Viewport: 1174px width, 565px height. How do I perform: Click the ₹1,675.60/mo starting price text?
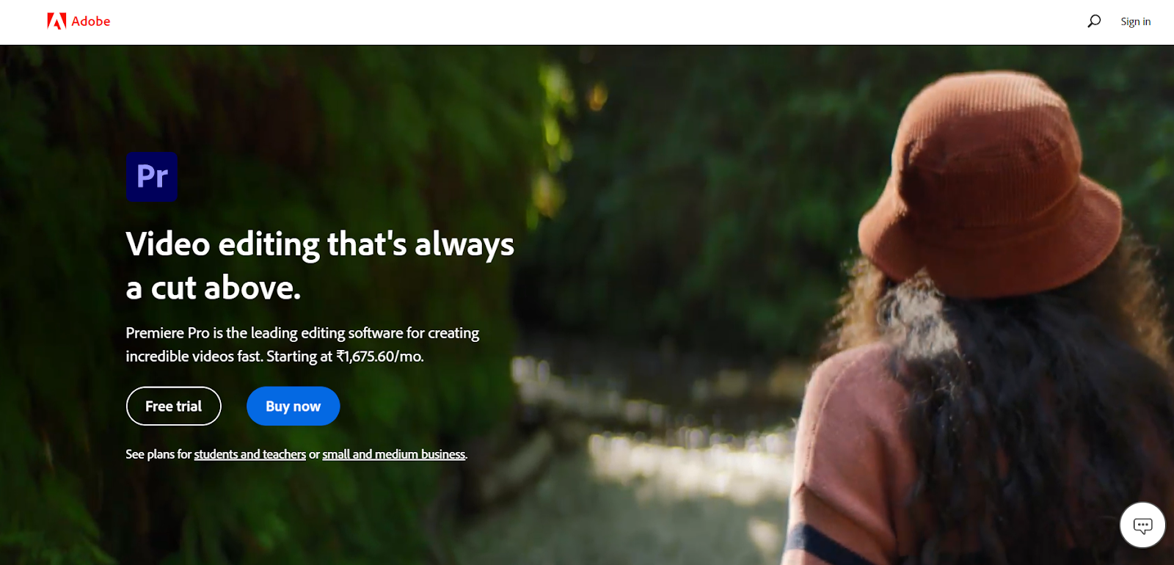[380, 357]
